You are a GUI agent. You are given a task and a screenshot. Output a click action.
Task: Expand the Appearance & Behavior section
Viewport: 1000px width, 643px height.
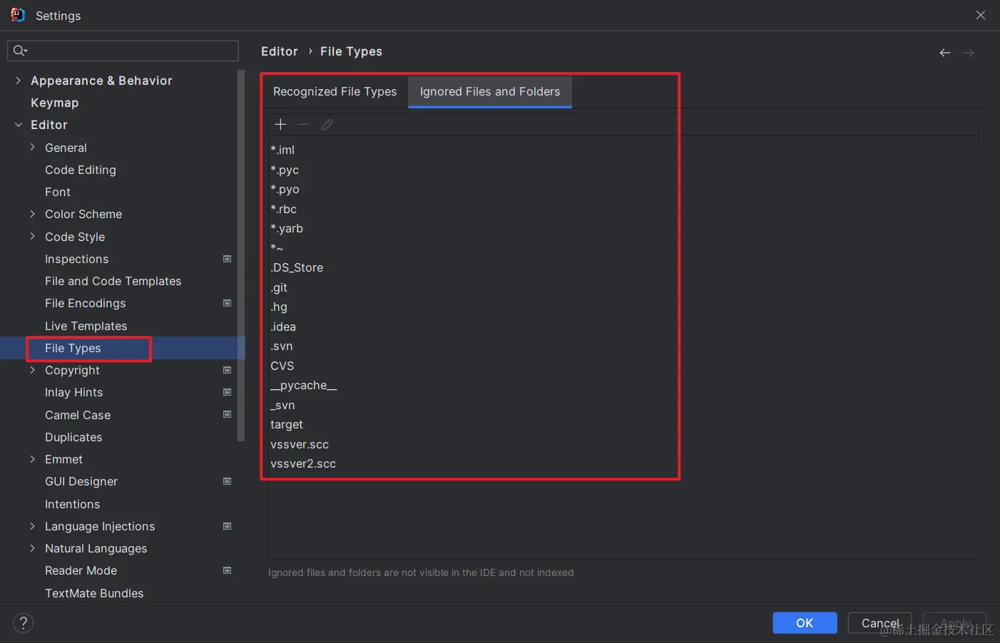pyautogui.click(x=18, y=81)
